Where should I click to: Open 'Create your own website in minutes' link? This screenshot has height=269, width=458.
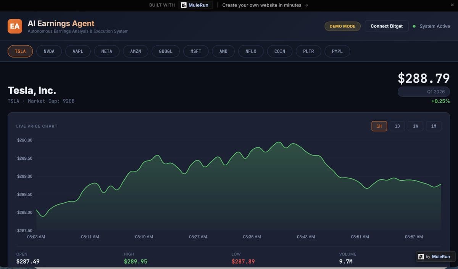coord(265,5)
